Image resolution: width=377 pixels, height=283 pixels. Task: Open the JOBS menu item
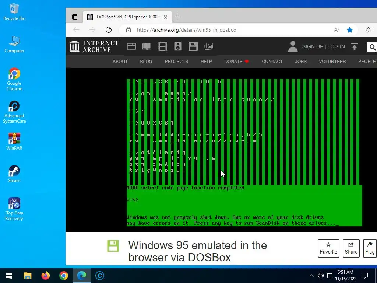(x=301, y=62)
